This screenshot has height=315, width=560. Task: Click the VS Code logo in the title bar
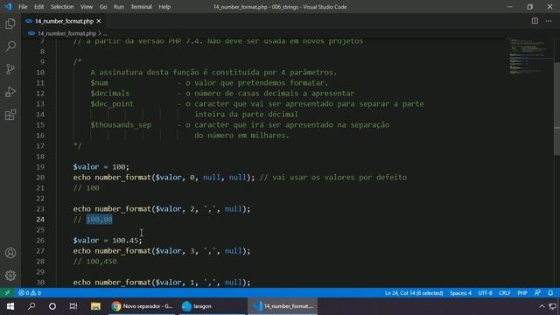[8, 7]
